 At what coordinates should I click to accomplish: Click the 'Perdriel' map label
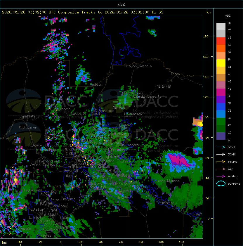point(71,170)
